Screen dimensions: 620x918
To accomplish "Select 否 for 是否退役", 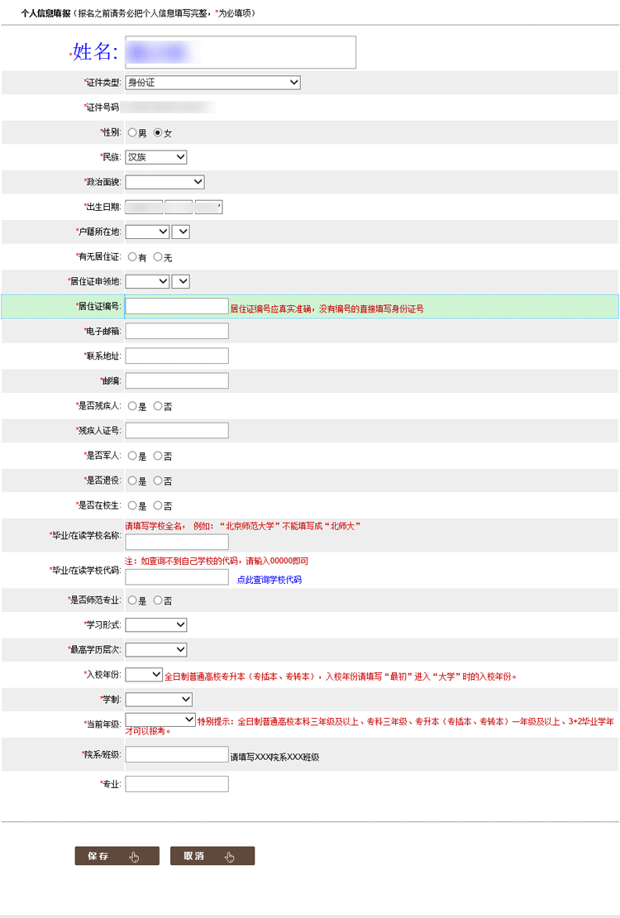I will click(158, 481).
